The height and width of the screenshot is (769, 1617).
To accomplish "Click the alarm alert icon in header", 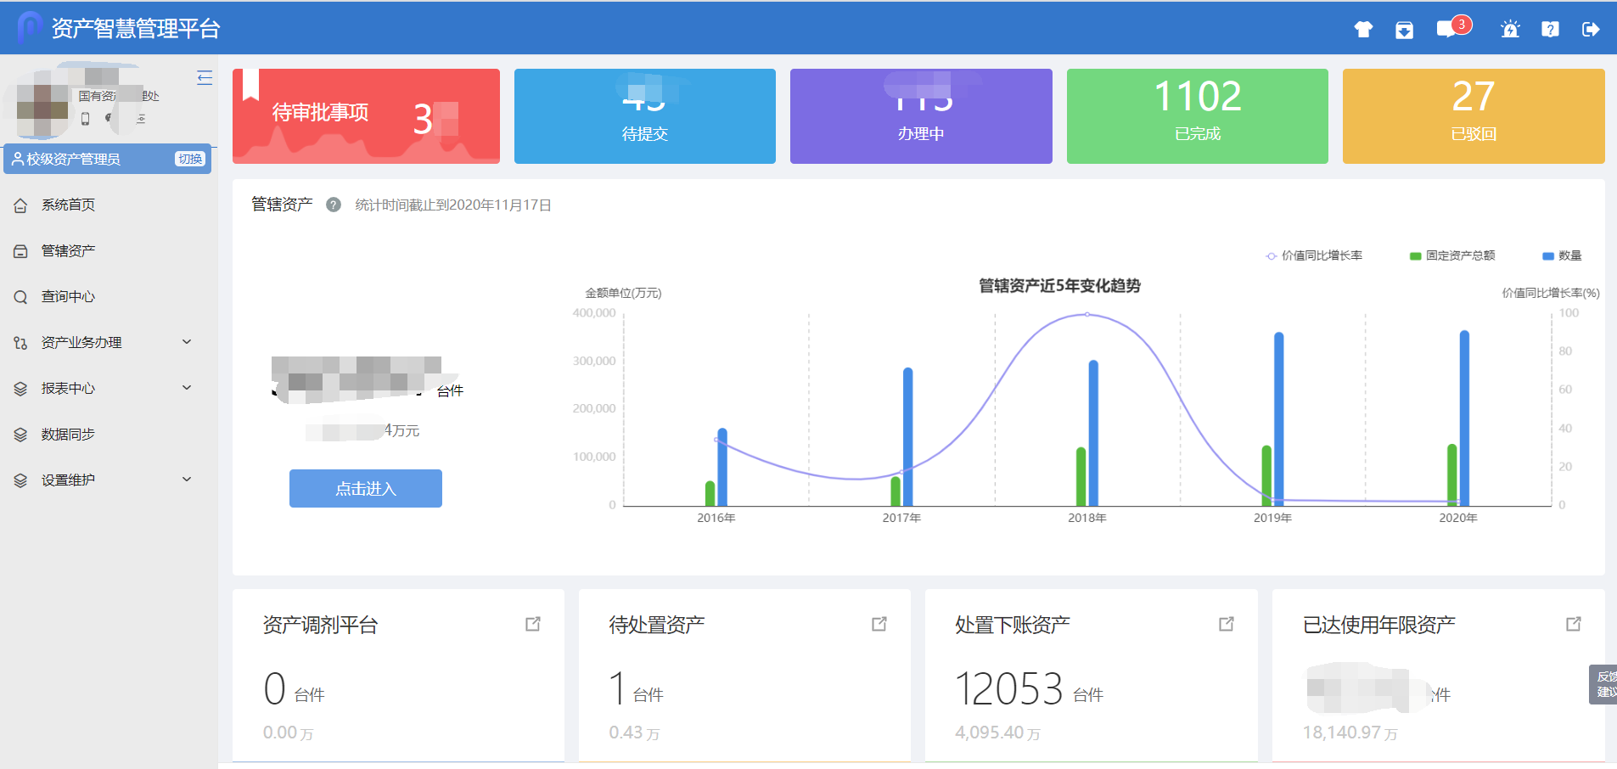I will (x=1510, y=30).
